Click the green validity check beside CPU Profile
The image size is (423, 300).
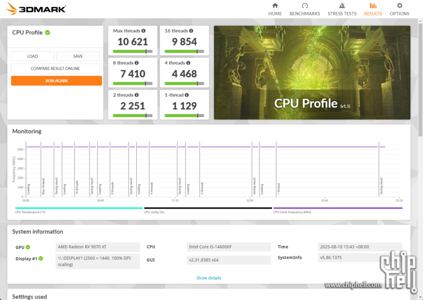[47, 33]
